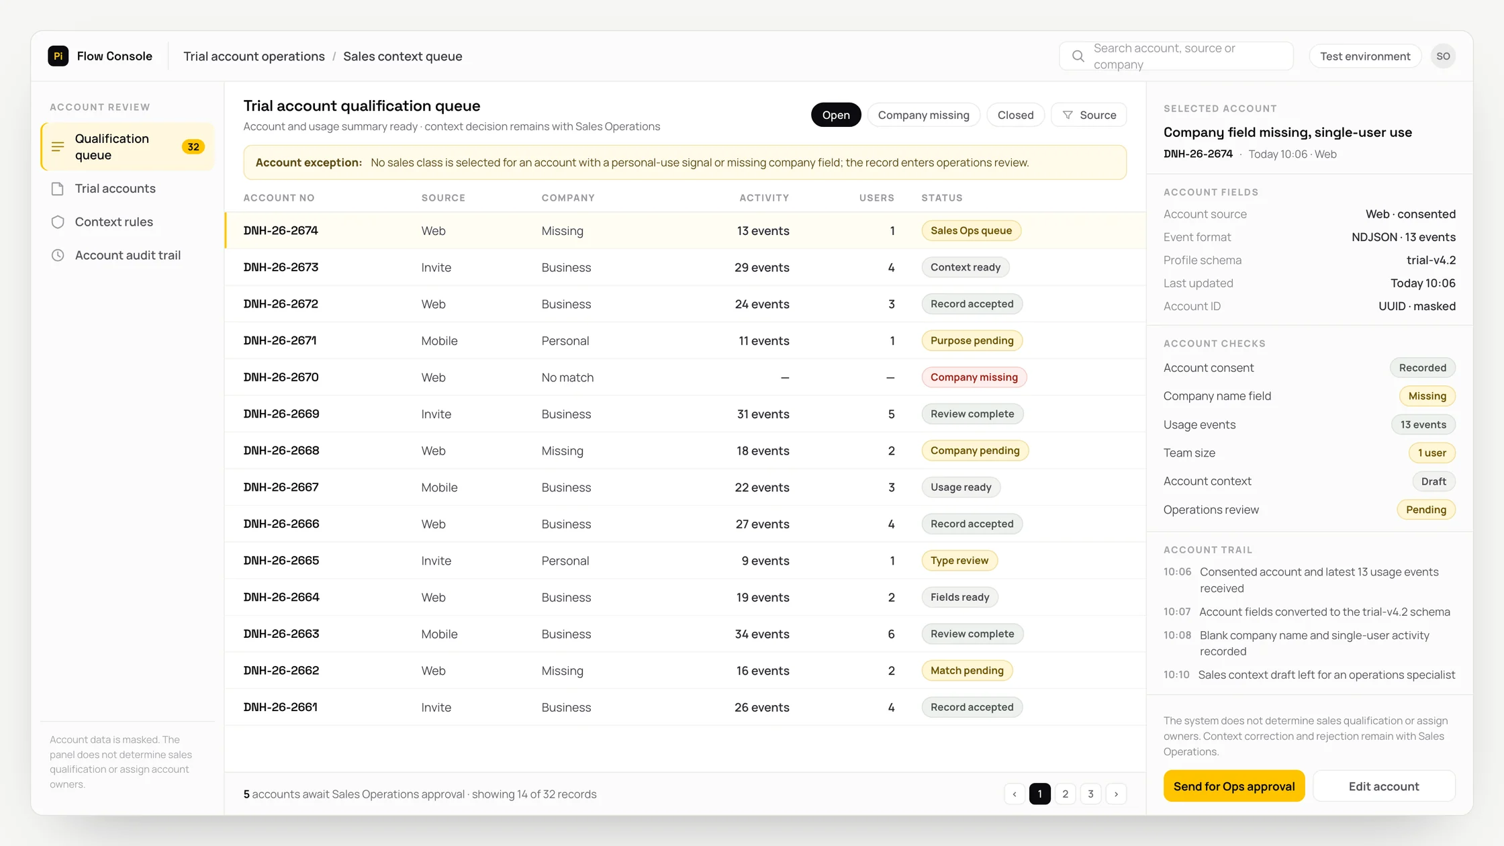The width and height of the screenshot is (1504, 846).
Task: Click the SOURCE column header
Action: click(x=443, y=198)
